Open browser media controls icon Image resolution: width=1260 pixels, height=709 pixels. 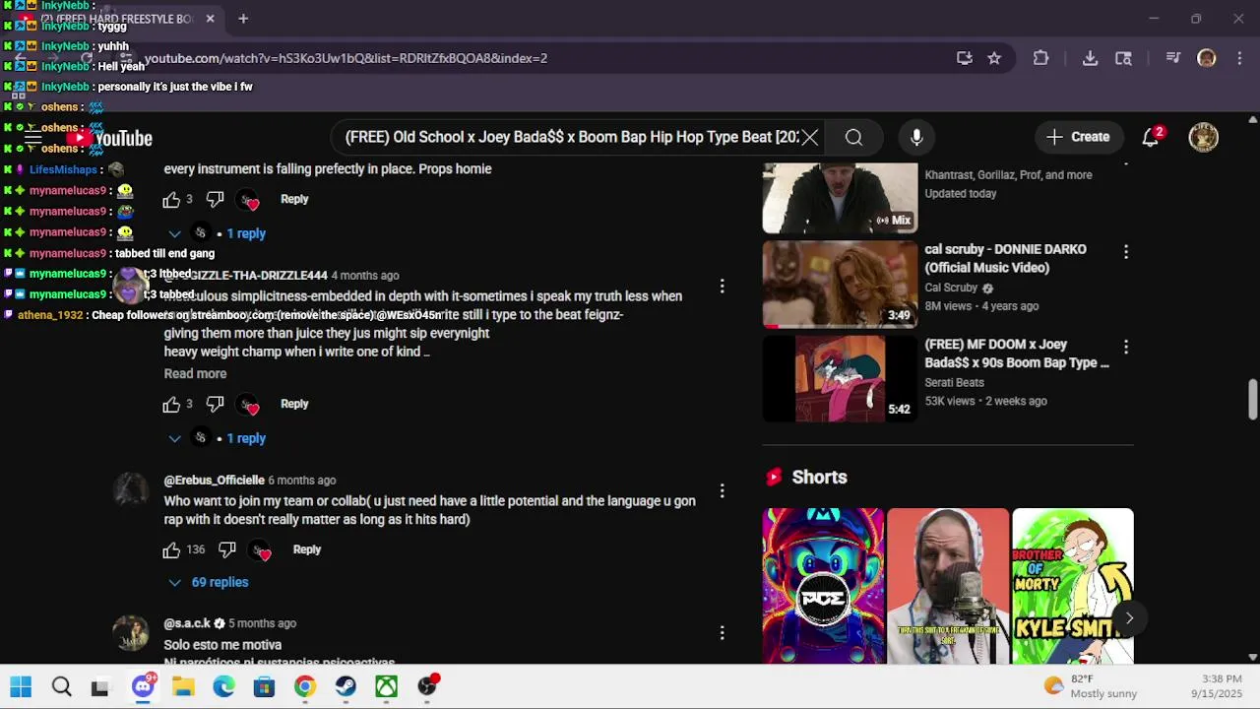click(1172, 58)
